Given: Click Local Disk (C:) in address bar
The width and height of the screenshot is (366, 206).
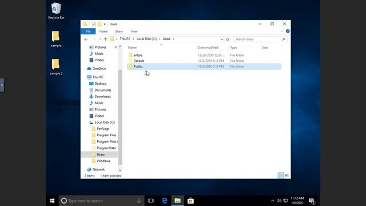Looking at the screenshot, I should [146, 39].
